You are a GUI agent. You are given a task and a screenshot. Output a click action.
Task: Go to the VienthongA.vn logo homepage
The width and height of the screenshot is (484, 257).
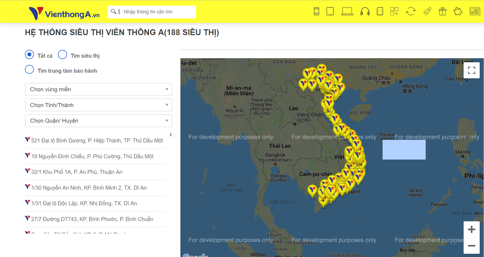click(x=64, y=13)
